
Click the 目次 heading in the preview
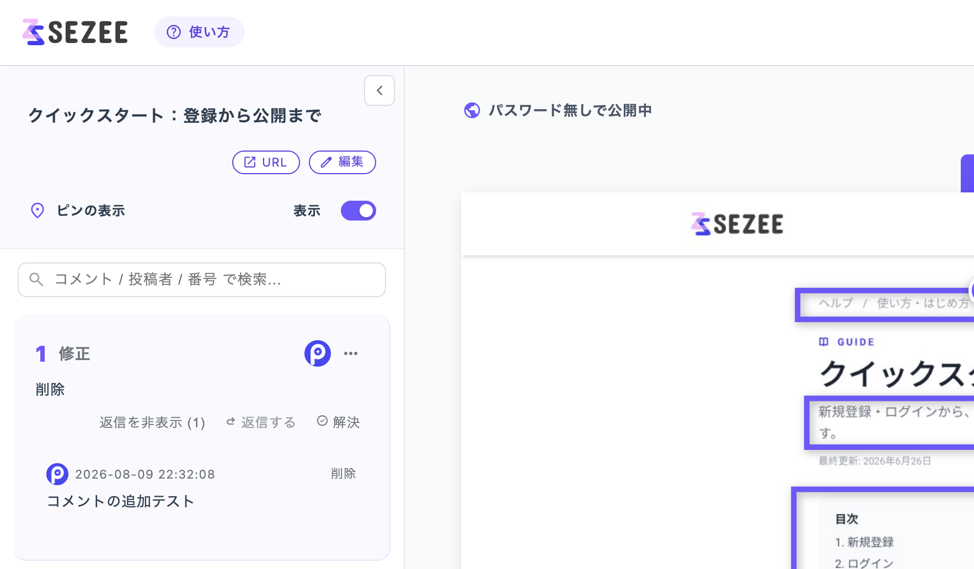847,519
